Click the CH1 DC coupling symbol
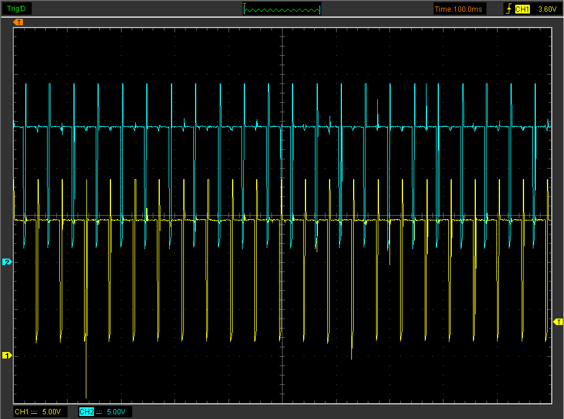Screen dimensions: 564x419 click(x=34, y=412)
